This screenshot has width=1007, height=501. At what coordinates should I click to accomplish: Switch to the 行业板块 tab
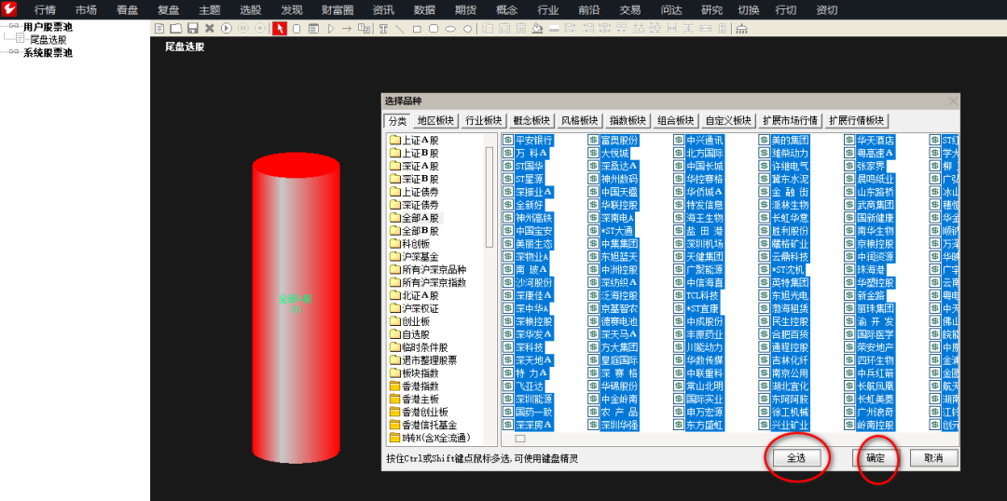[x=483, y=121]
